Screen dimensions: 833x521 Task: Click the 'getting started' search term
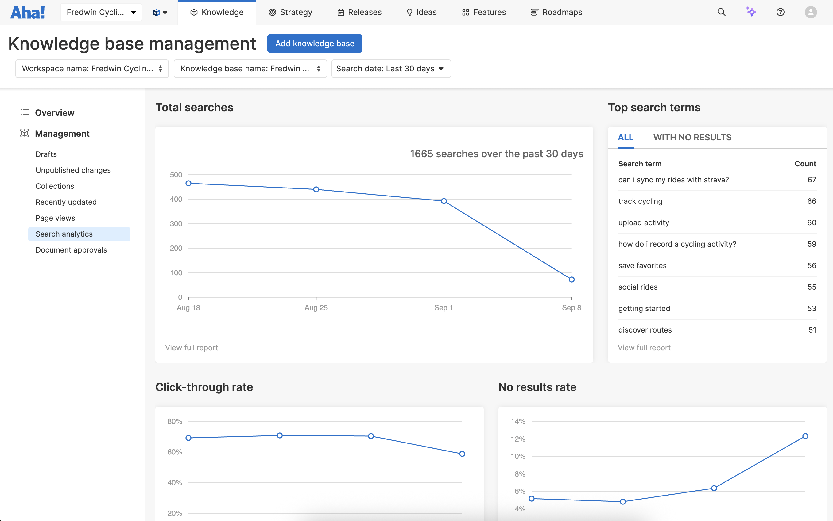tap(644, 308)
